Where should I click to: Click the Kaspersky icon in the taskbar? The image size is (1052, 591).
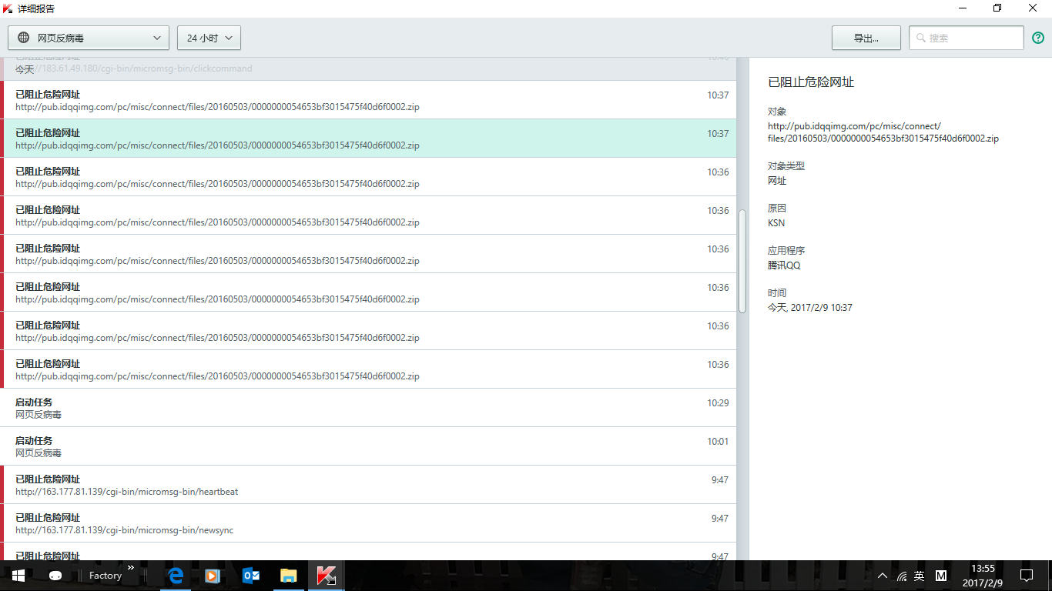(x=327, y=576)
